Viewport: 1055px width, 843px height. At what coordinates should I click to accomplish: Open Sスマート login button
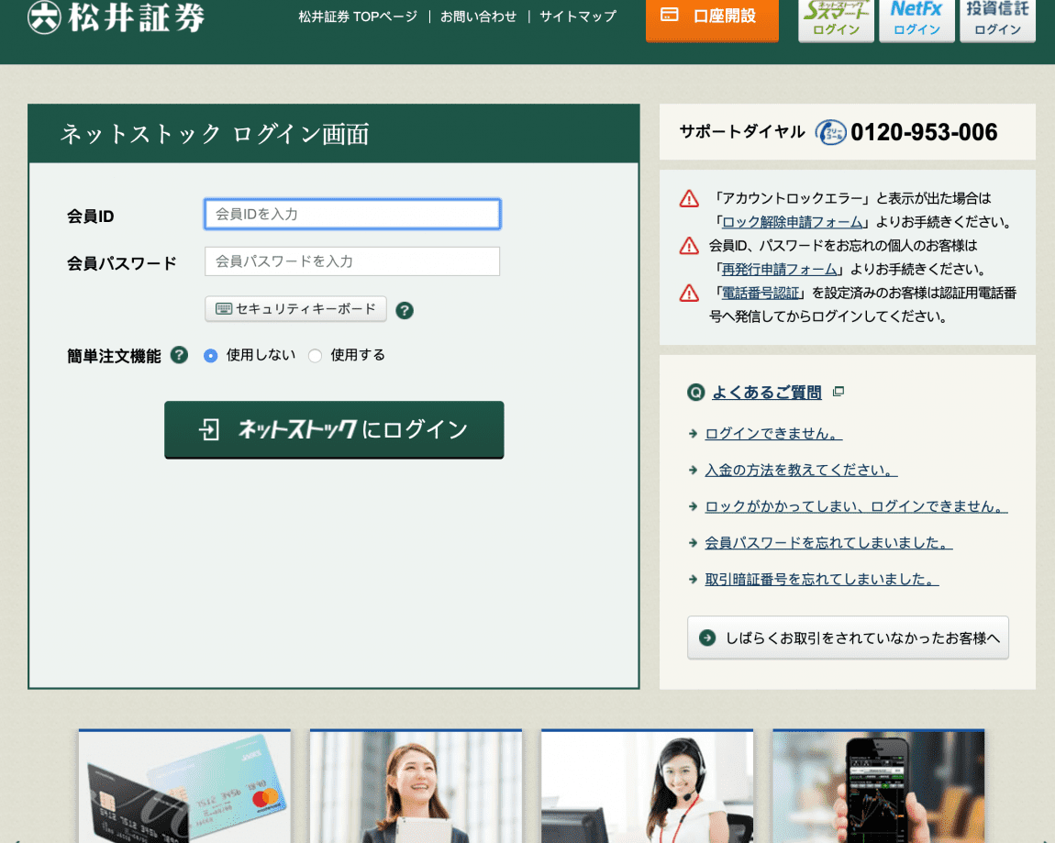[836, 20]
